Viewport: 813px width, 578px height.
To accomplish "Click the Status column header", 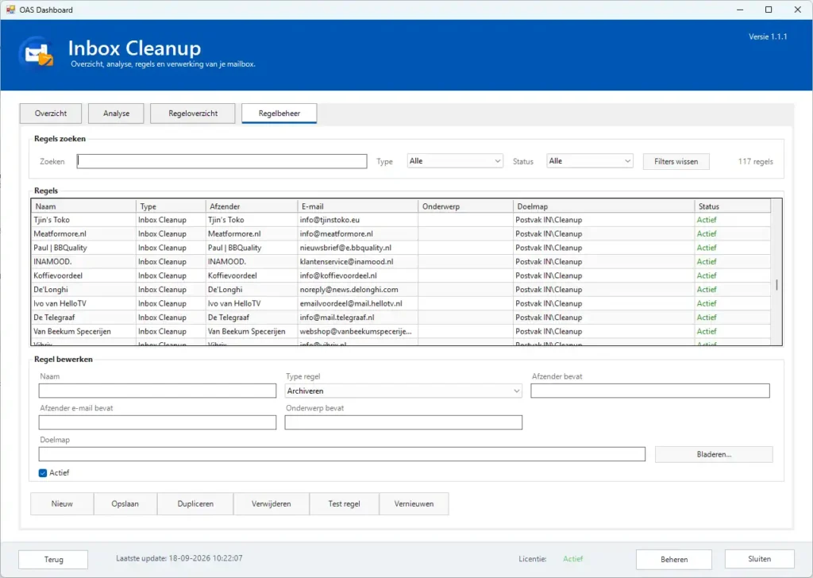I will click(733, 206).
